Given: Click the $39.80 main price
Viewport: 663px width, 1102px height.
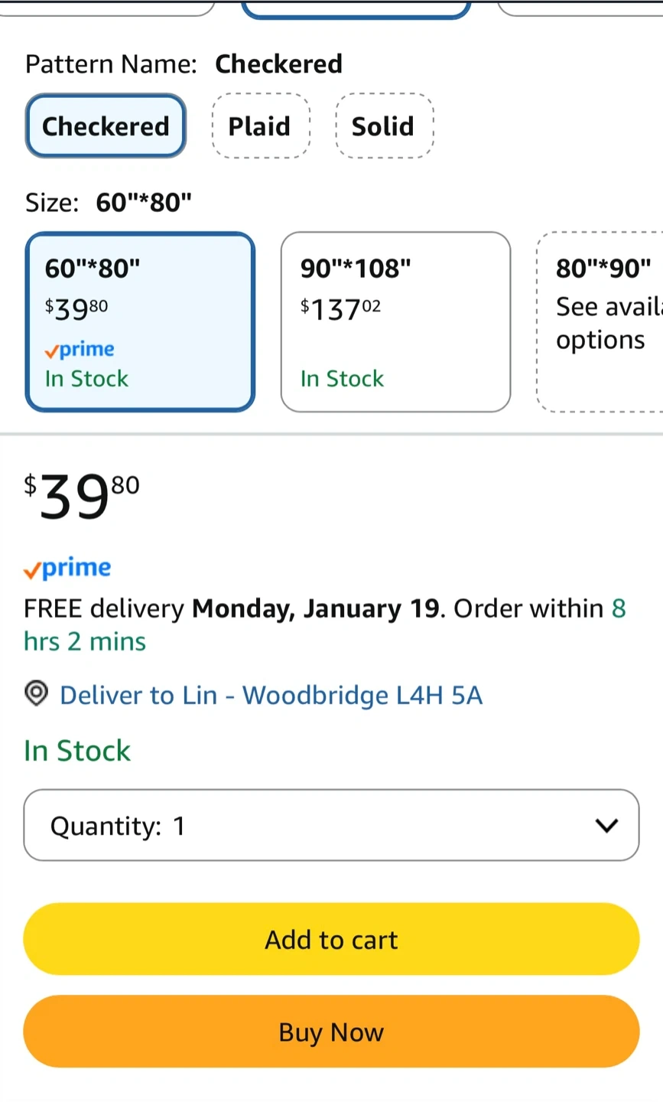Looking at the screenshot, I should (82, 497).
